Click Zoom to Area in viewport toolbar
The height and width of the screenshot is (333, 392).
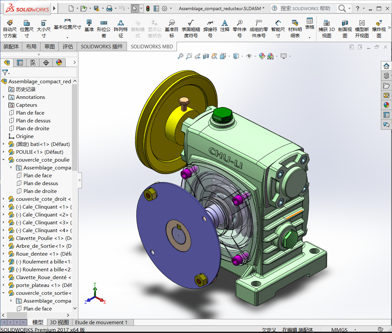click(189, 56)
